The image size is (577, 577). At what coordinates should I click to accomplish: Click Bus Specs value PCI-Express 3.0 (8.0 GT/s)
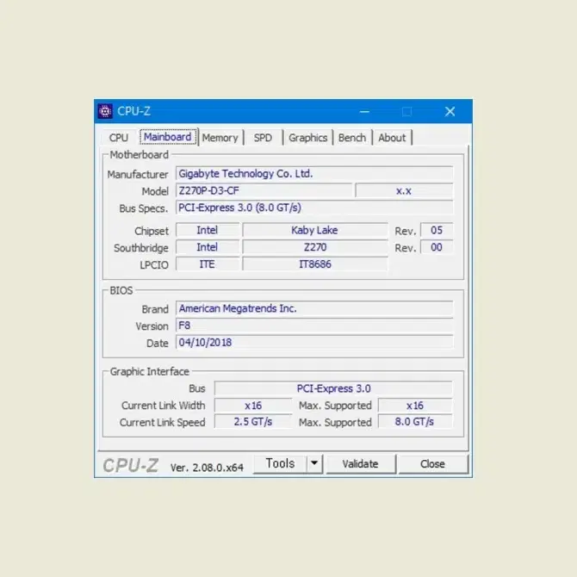pyautogui.click(x=314, y=208)
